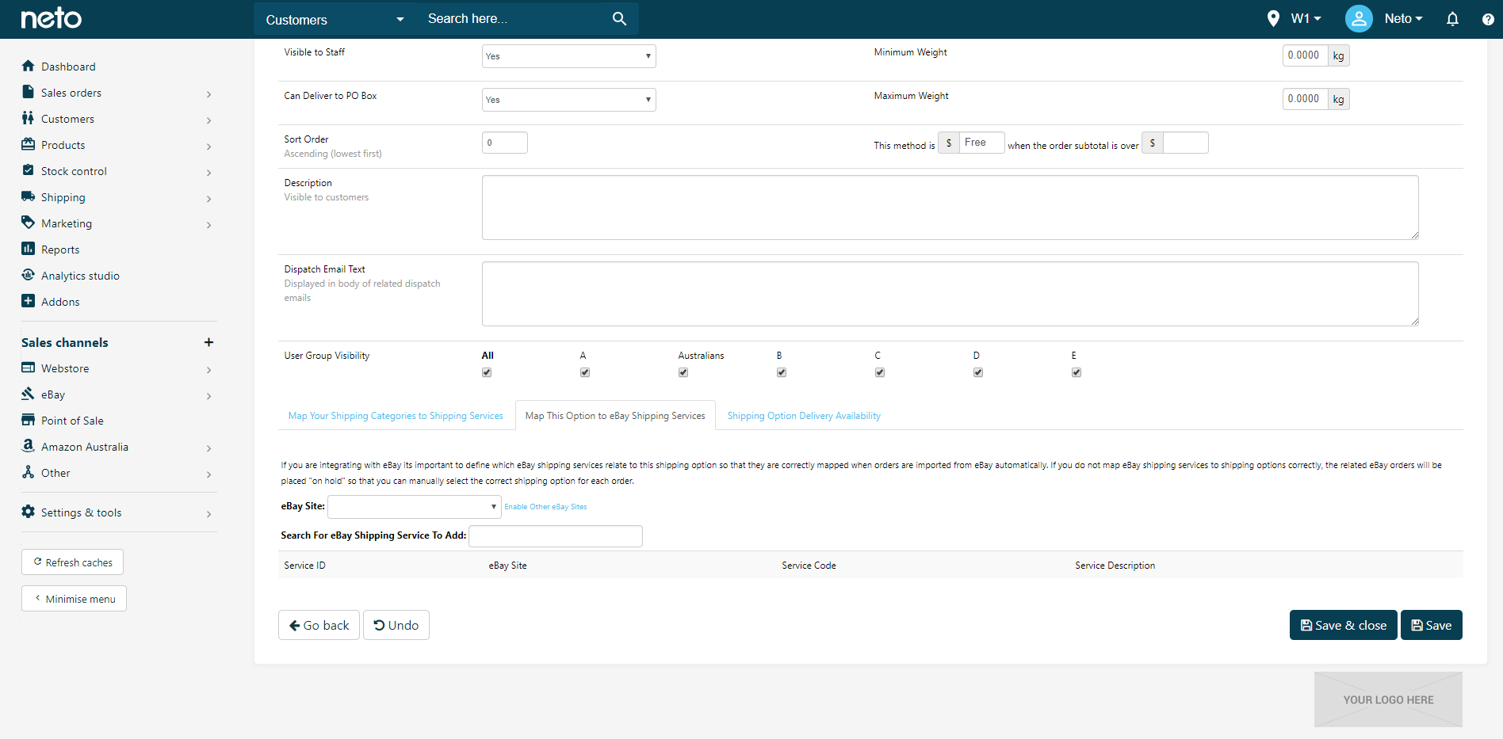Click the Amazon Australia icon
The image size is (1503, 739).
click(x=29, y=446)
